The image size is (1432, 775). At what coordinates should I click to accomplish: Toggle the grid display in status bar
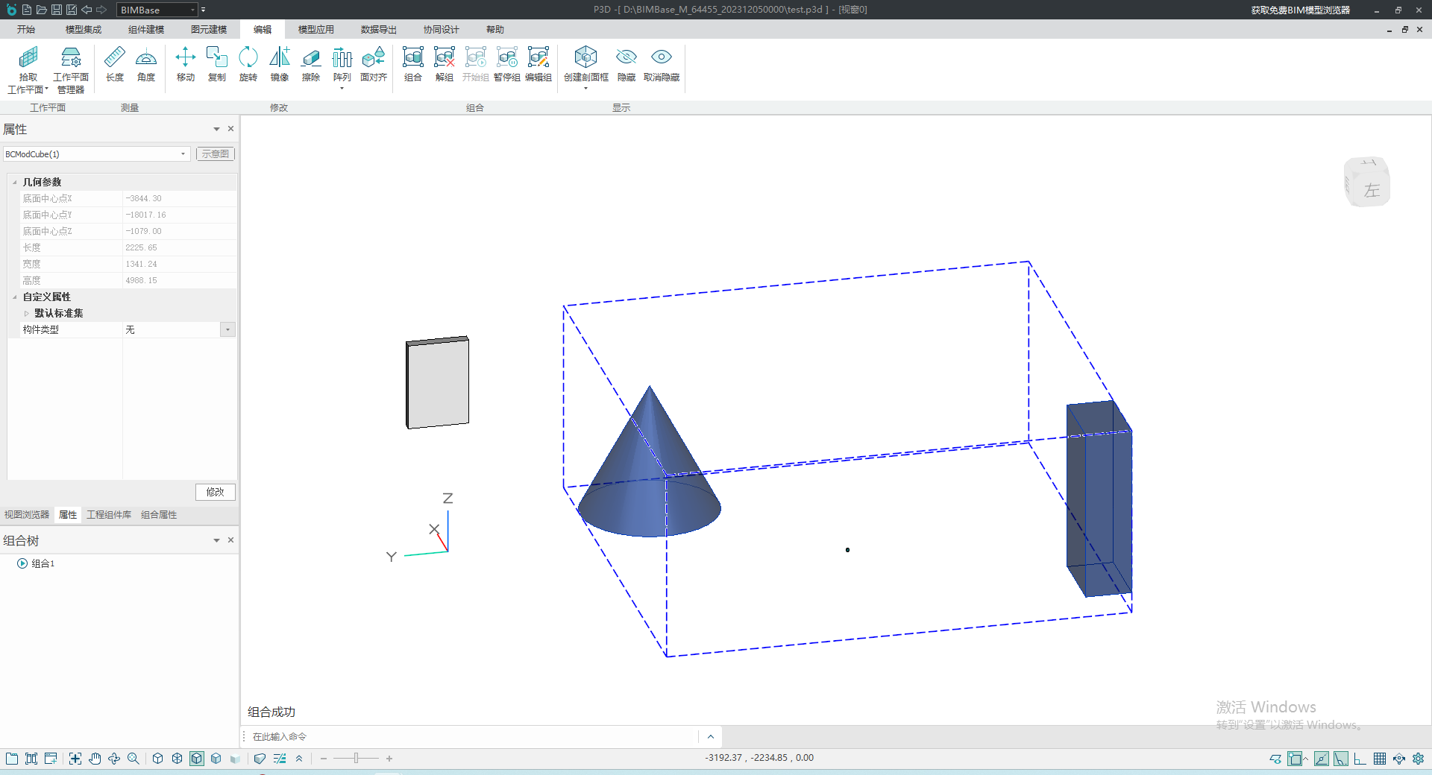(x=1380, y=759)
